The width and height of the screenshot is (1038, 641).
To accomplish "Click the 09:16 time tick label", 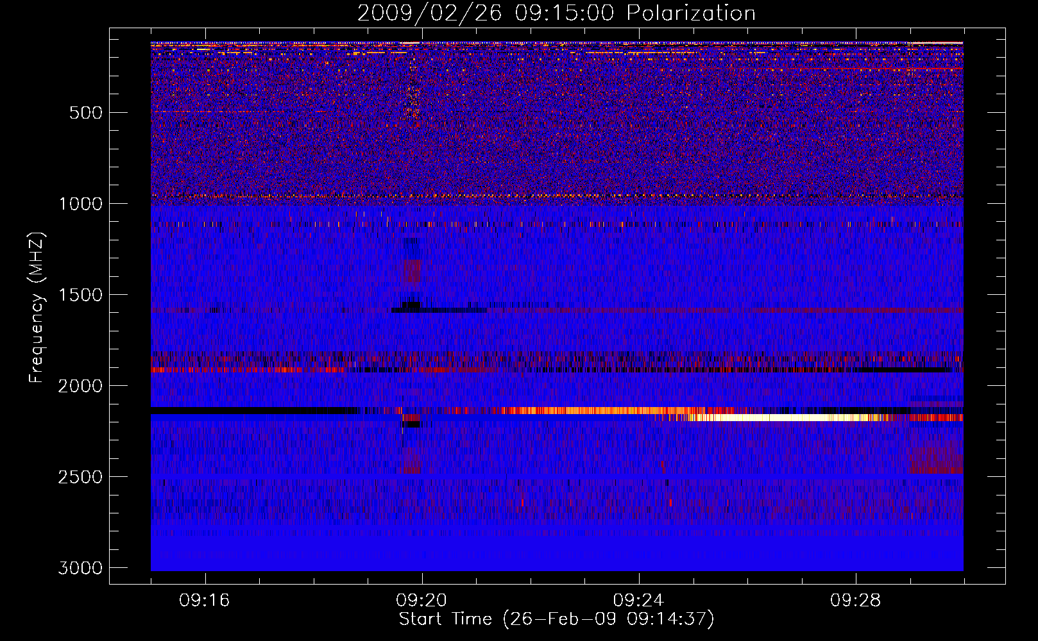I will tap(205, 601).
